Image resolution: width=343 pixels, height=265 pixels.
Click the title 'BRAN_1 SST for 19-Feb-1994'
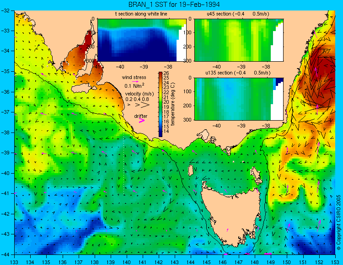pyautogui.click(x=174, y=5)
